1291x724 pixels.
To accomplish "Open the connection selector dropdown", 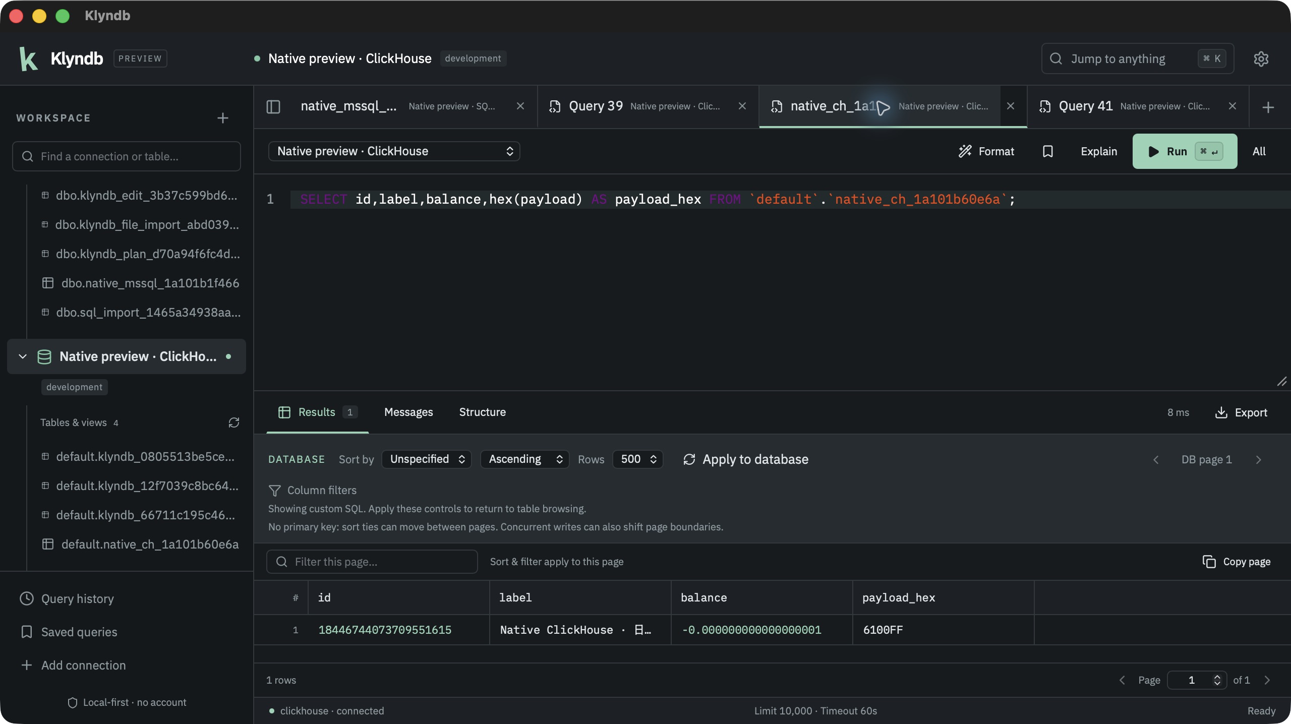I will point(394,151).
